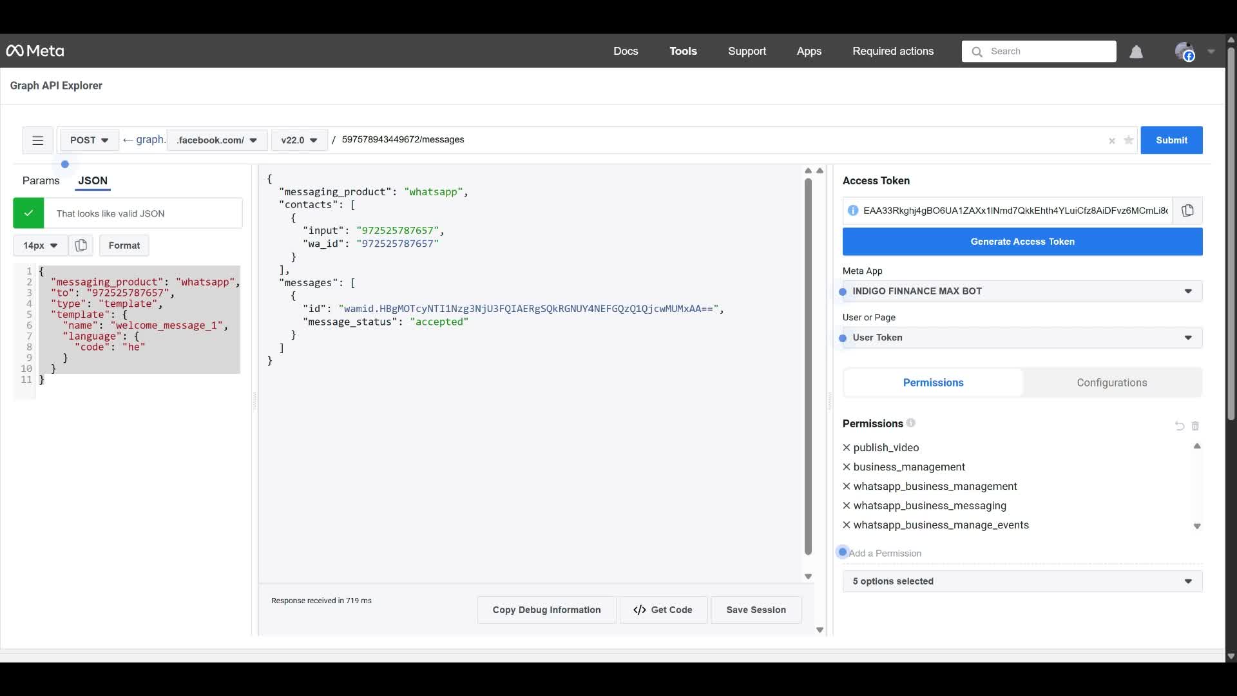The height and width of the screenshot is (696, 1237).
Task: Format the JSON body
Action: [x=124, y=246]
